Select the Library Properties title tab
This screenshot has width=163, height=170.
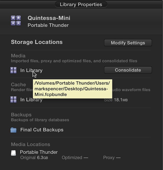(81, 5)
